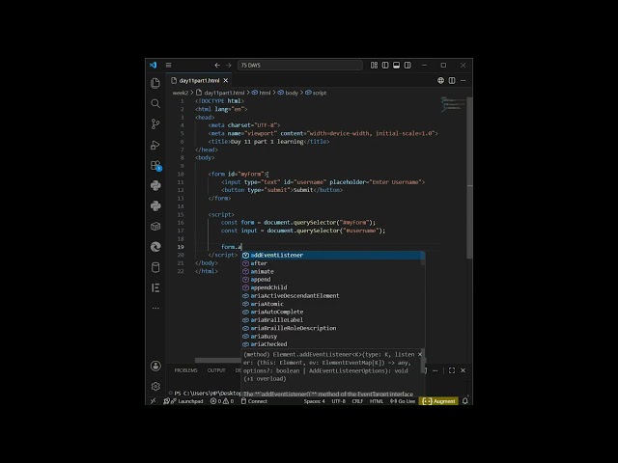Open remote window status bar icon
Image resolution: width=618 pixels, height=463 pixels.
pyautogui.click(x=154, y=401)
